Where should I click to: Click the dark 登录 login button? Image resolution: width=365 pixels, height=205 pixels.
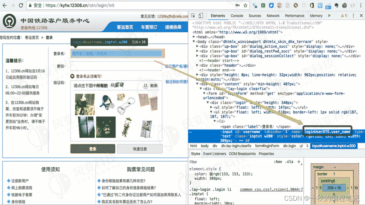point(93,149)
